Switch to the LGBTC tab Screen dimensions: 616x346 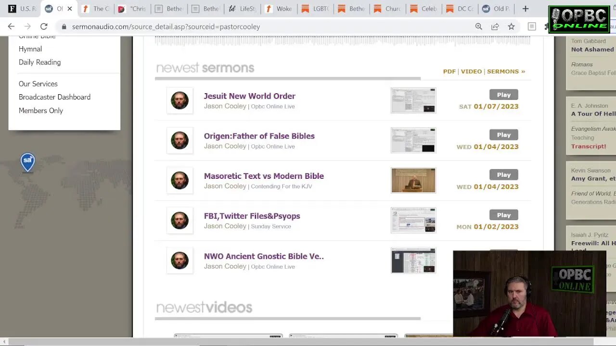(315, 9)
